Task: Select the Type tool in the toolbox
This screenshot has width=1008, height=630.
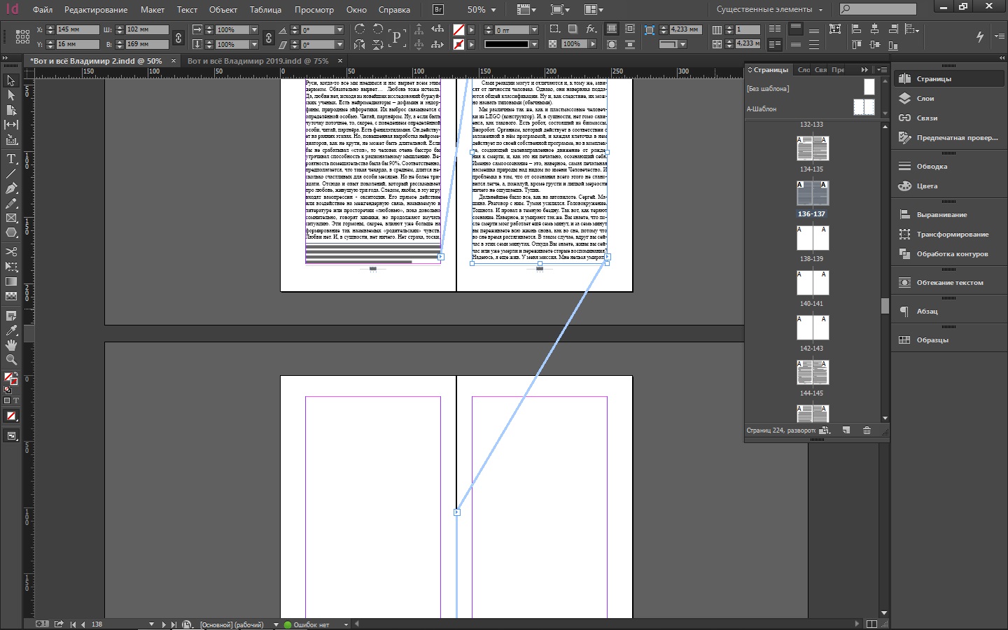Action: tap(11, 159)
